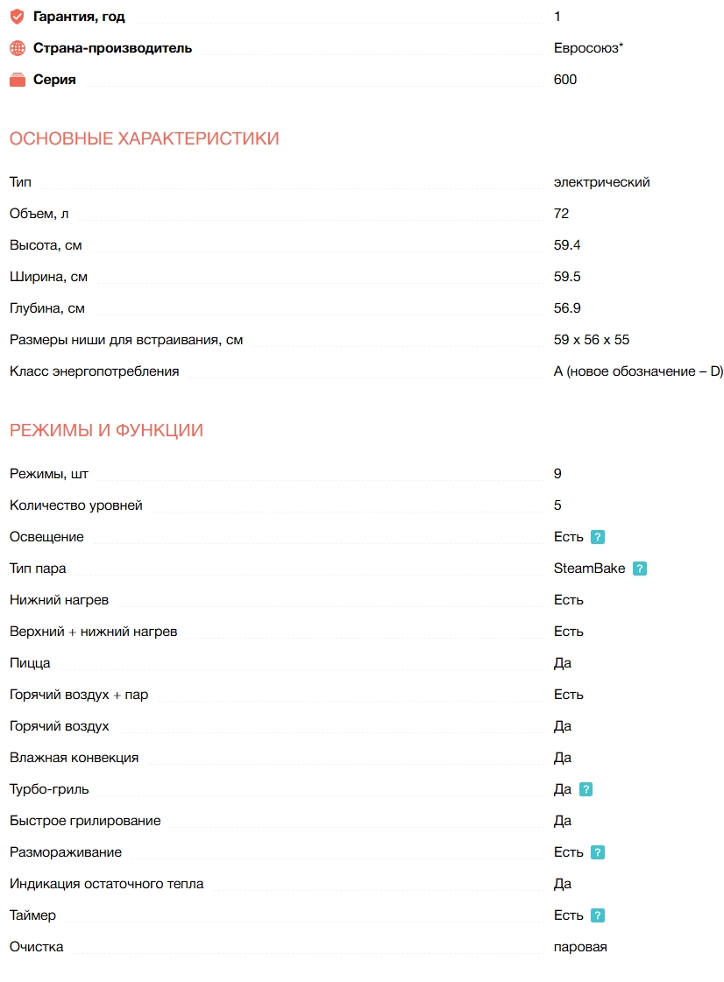Click the ОСНОВНЫЕ ХАРАКТЕРИСТИКИ section heading
The height and width of the screenshot is (982, 724).
(145, 138)
